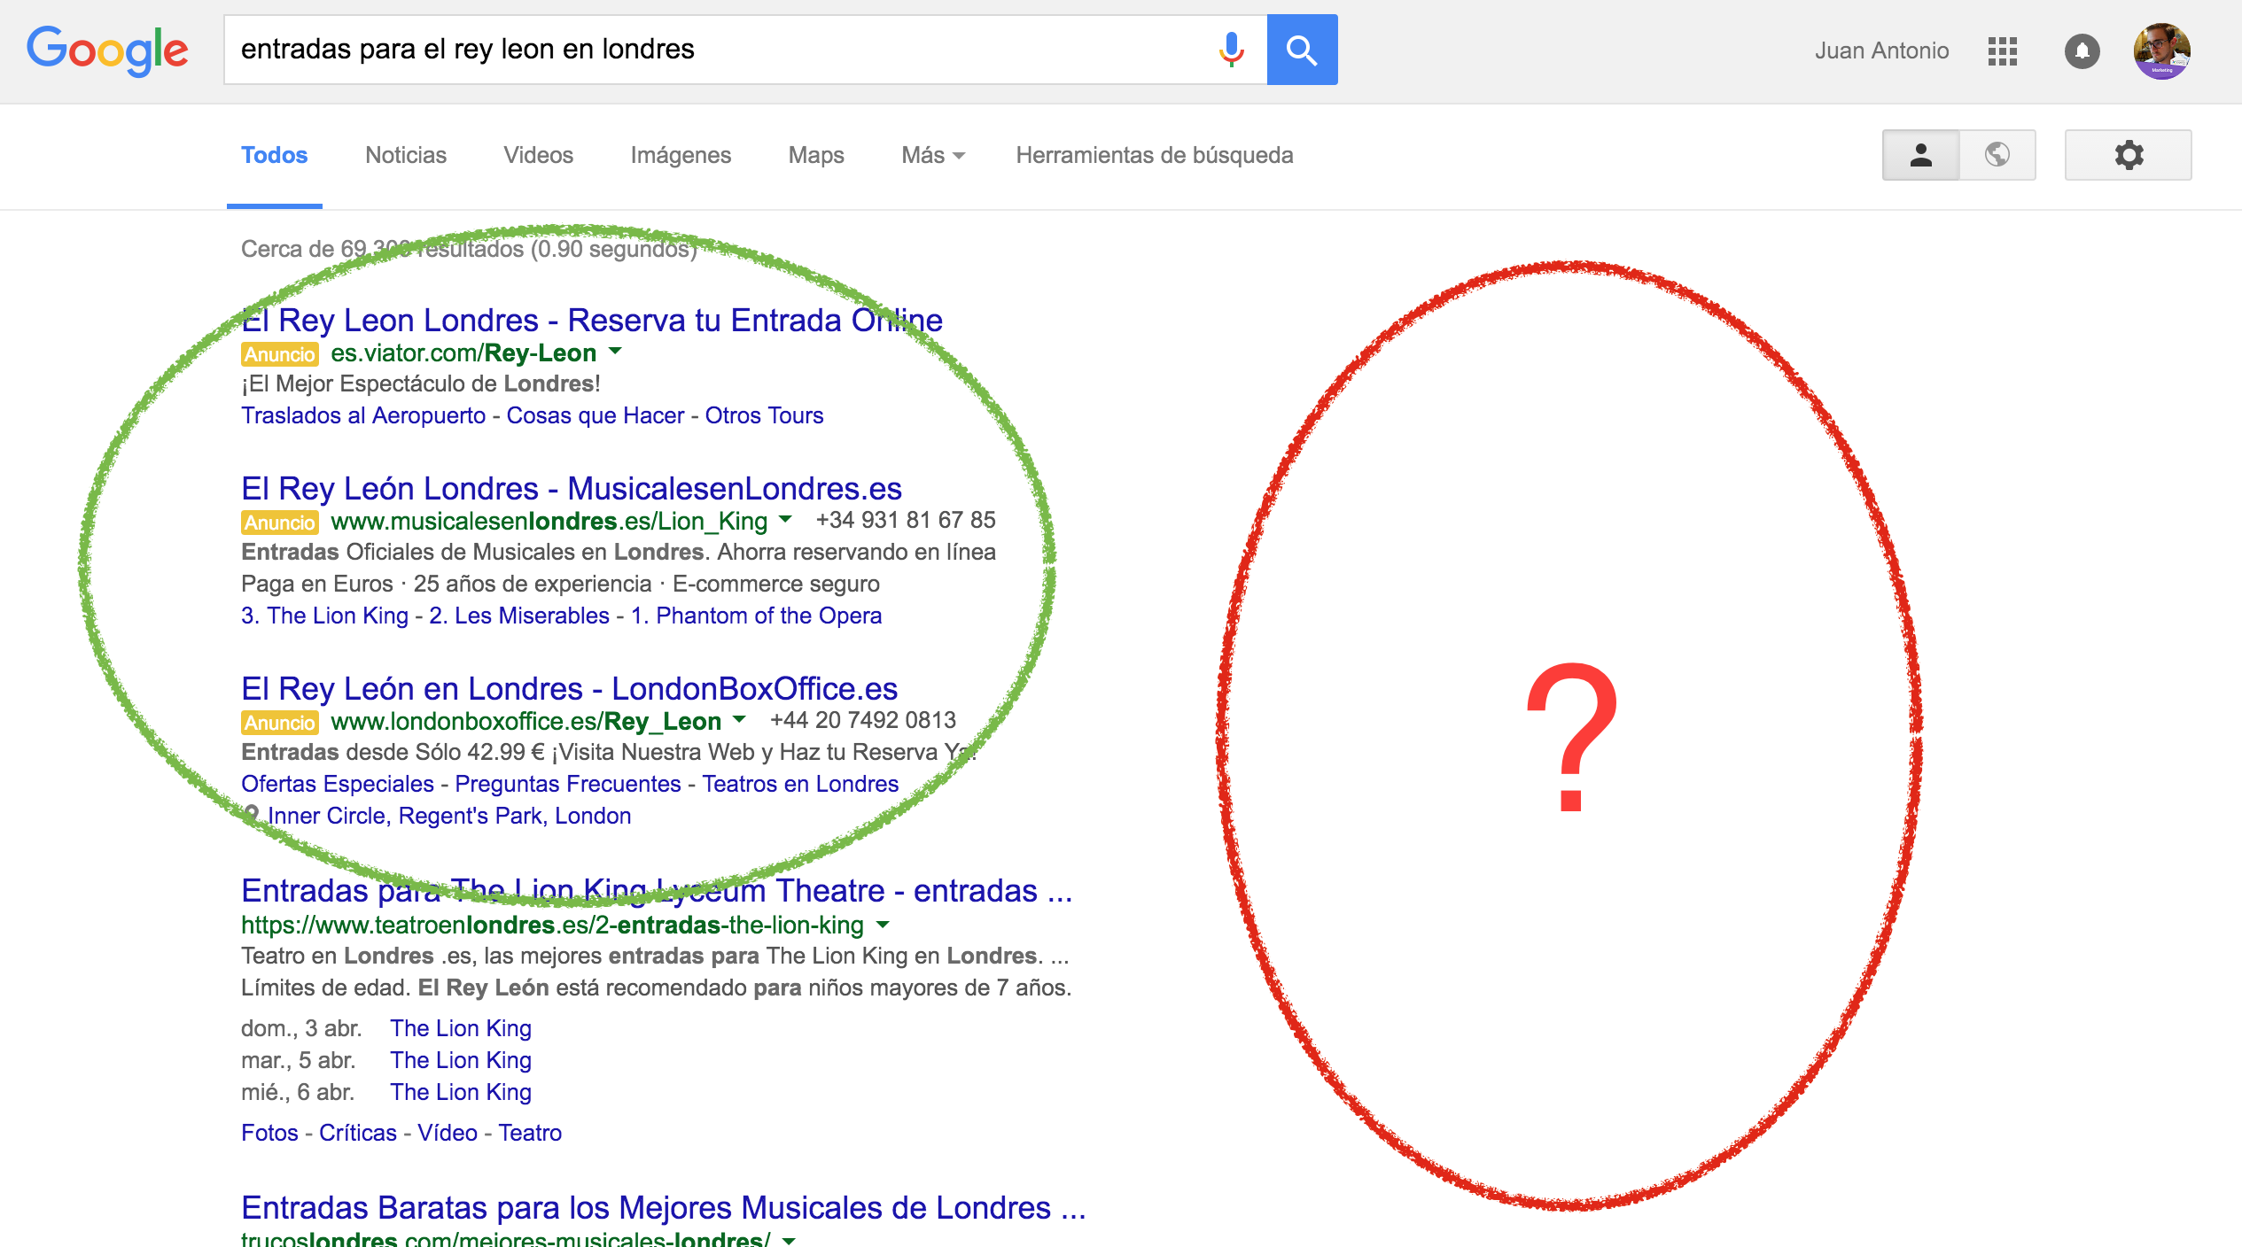Image resolution: width=2242 pixels, height=1247 pixels.
Task: Open The Lion King for mié., 6 abr.
Action: pyautogui.click(x=461, y=1092)
